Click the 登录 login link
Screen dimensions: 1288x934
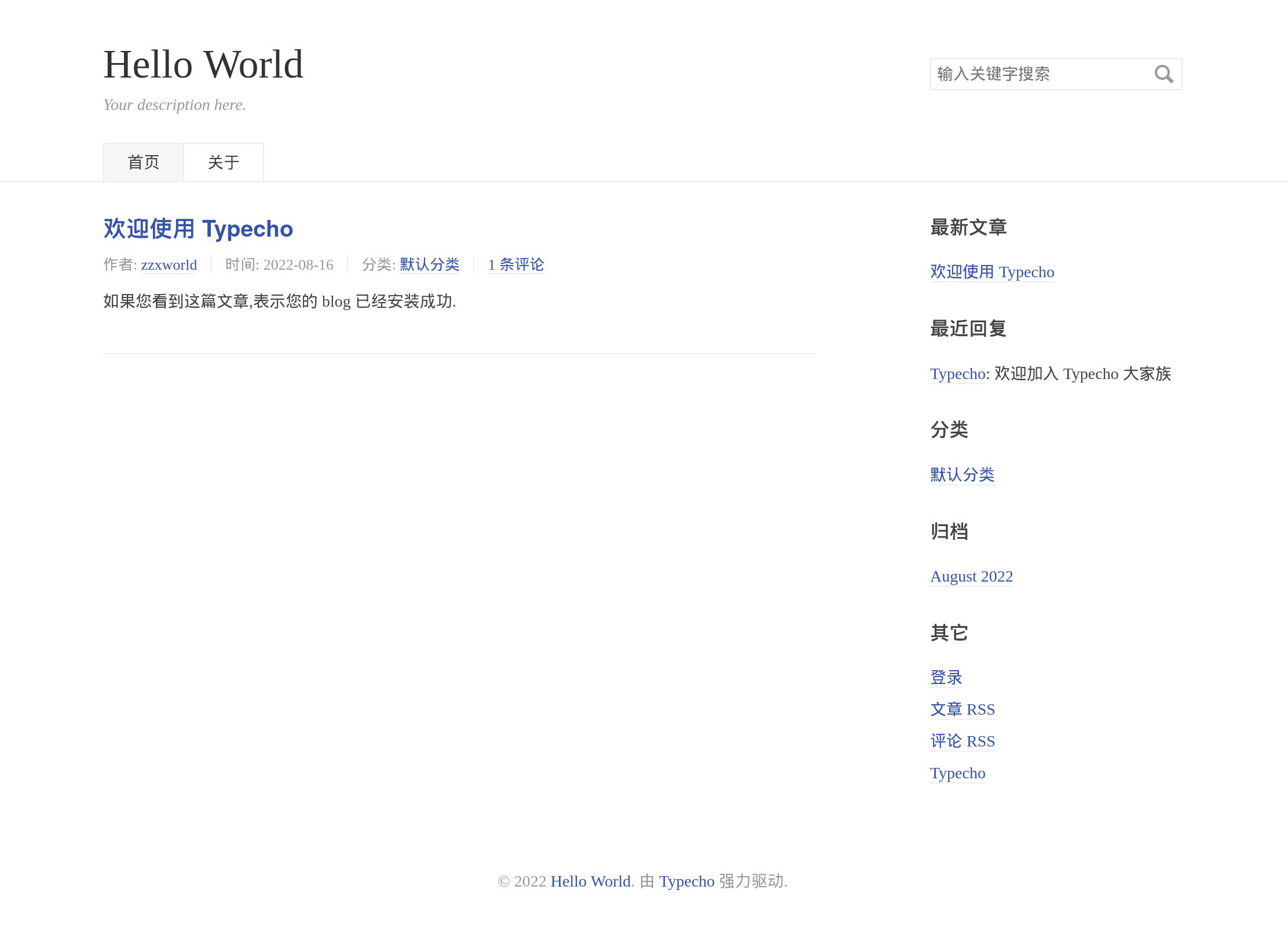coord(946,676)
